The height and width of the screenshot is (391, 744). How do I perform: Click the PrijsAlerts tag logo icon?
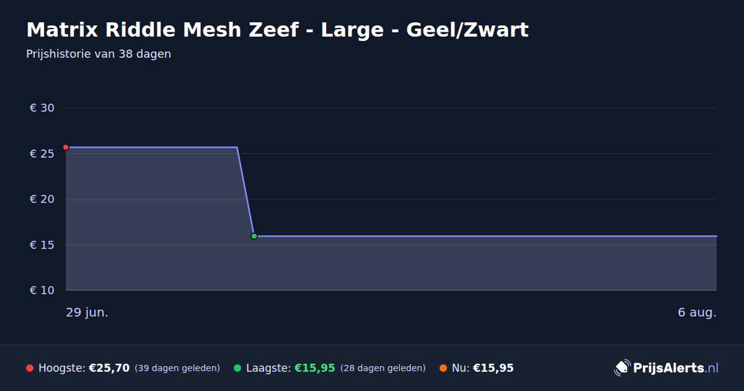[622, 368]
